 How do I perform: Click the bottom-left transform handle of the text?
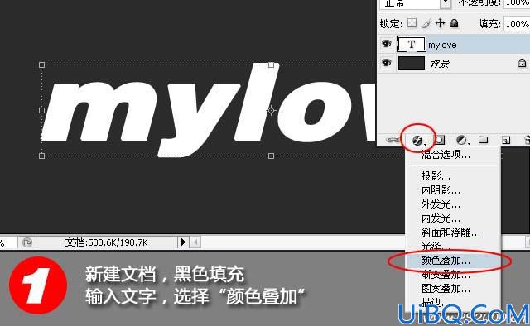(41, 156)
